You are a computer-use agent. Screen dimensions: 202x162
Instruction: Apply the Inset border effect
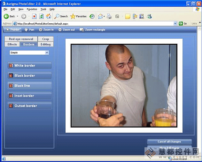29,96
